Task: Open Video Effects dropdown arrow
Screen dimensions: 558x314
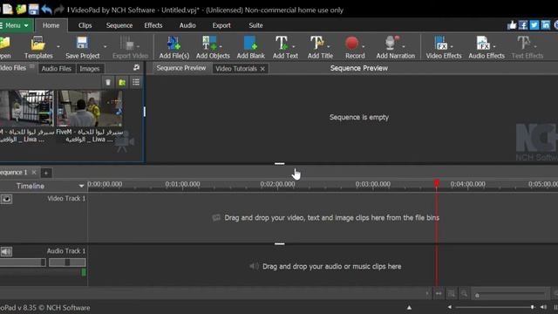Action: point(452,46)
